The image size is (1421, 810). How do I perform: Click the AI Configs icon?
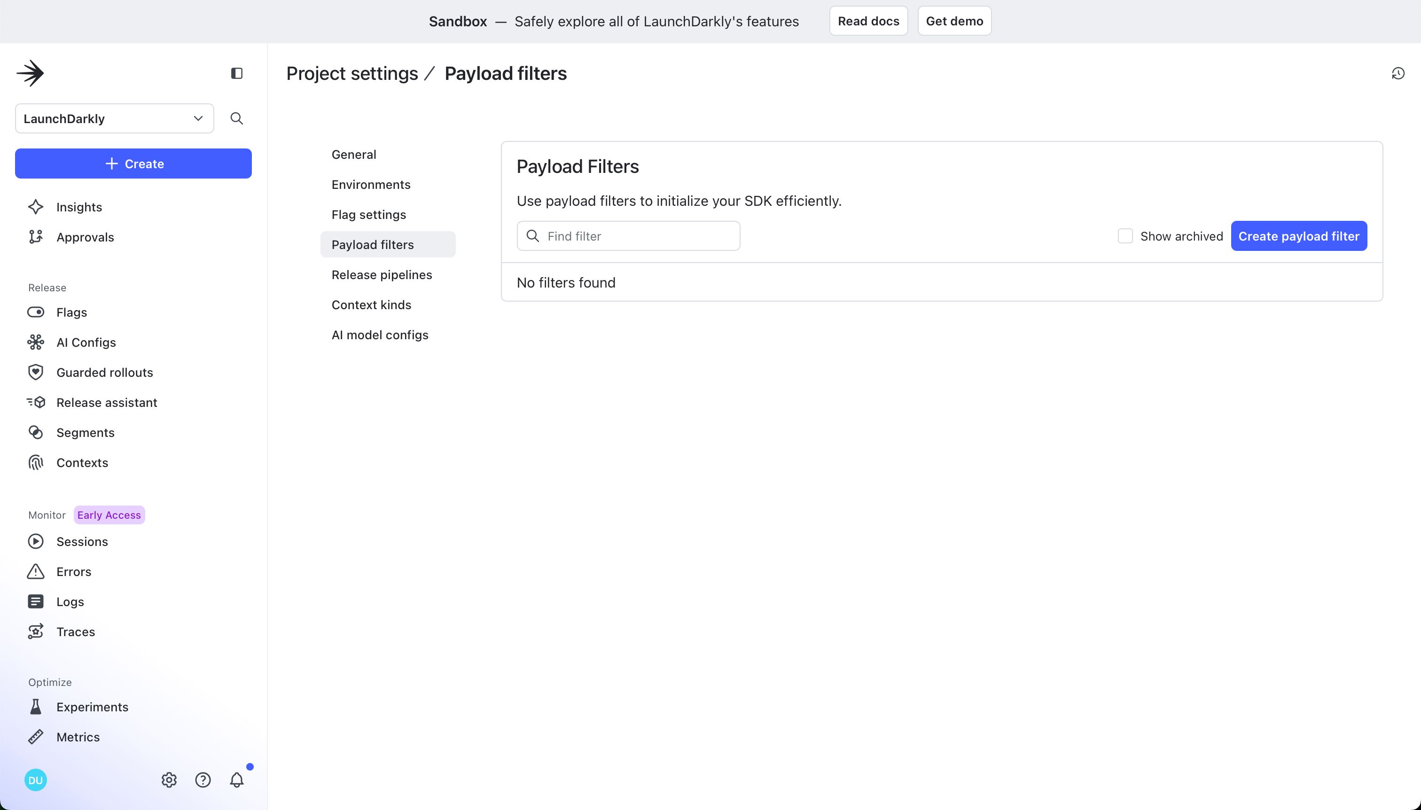[36, 342]
